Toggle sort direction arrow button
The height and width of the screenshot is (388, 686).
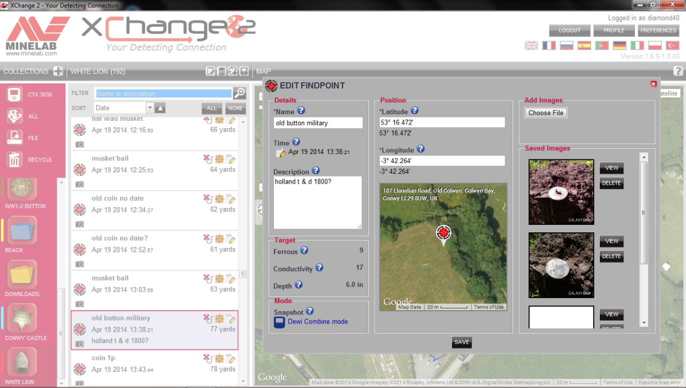coord(160,108)
